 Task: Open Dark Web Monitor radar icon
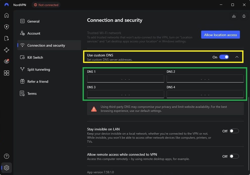pos(7,61)
